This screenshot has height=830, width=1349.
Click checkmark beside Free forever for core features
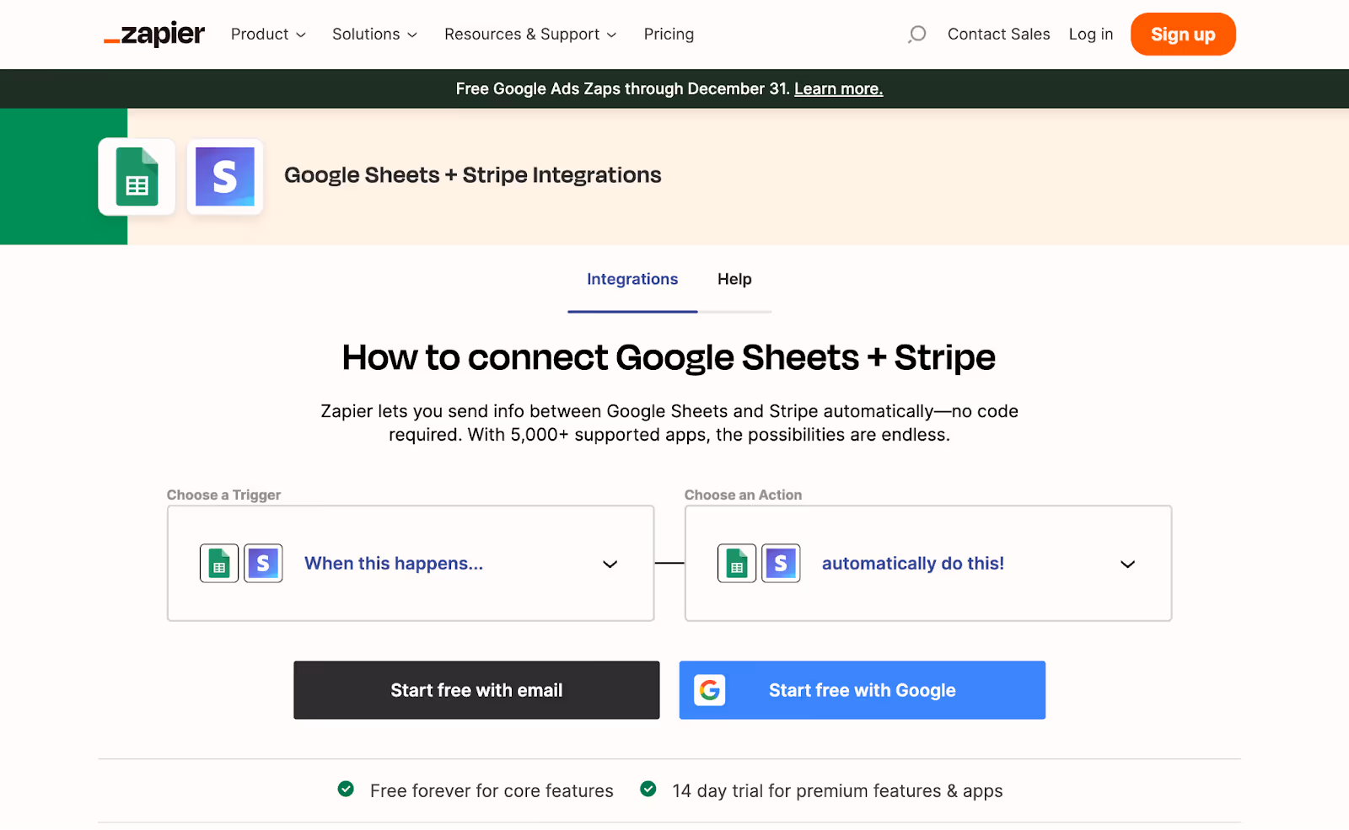[346, 790]
